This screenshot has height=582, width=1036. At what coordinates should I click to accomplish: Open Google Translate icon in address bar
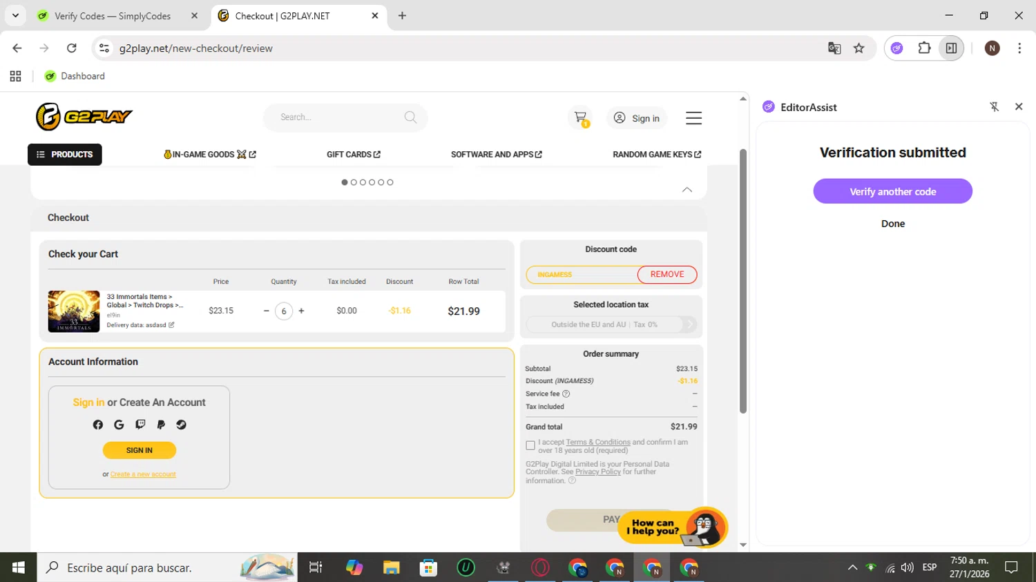point(834,48)
